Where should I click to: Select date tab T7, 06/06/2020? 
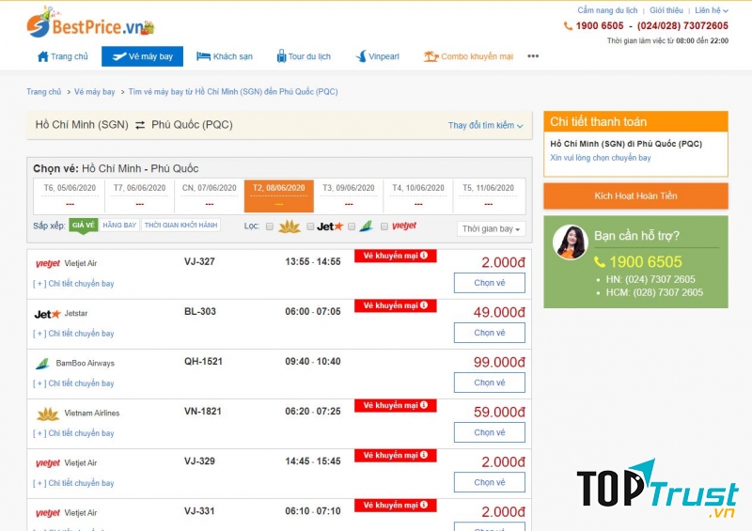coord(139,195)
